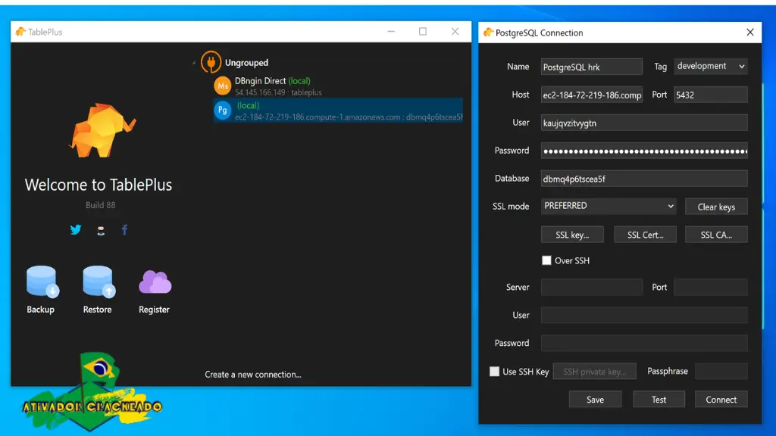Click the SSL key... button
776x436 pixels.
(x=572, y=235)
